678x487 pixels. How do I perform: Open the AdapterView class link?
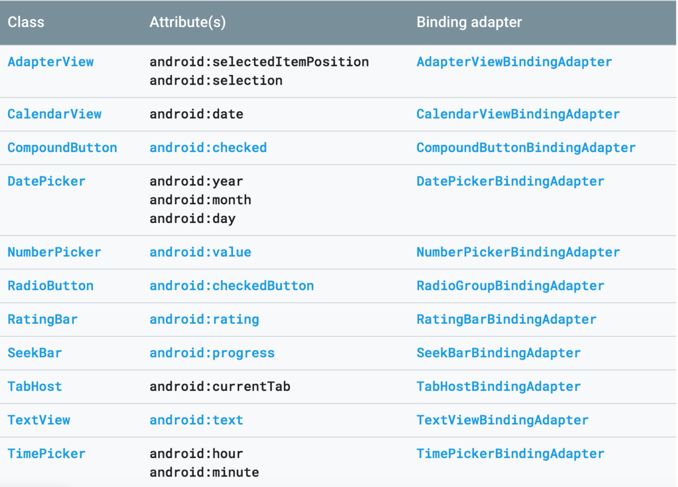tap(51, 62)
